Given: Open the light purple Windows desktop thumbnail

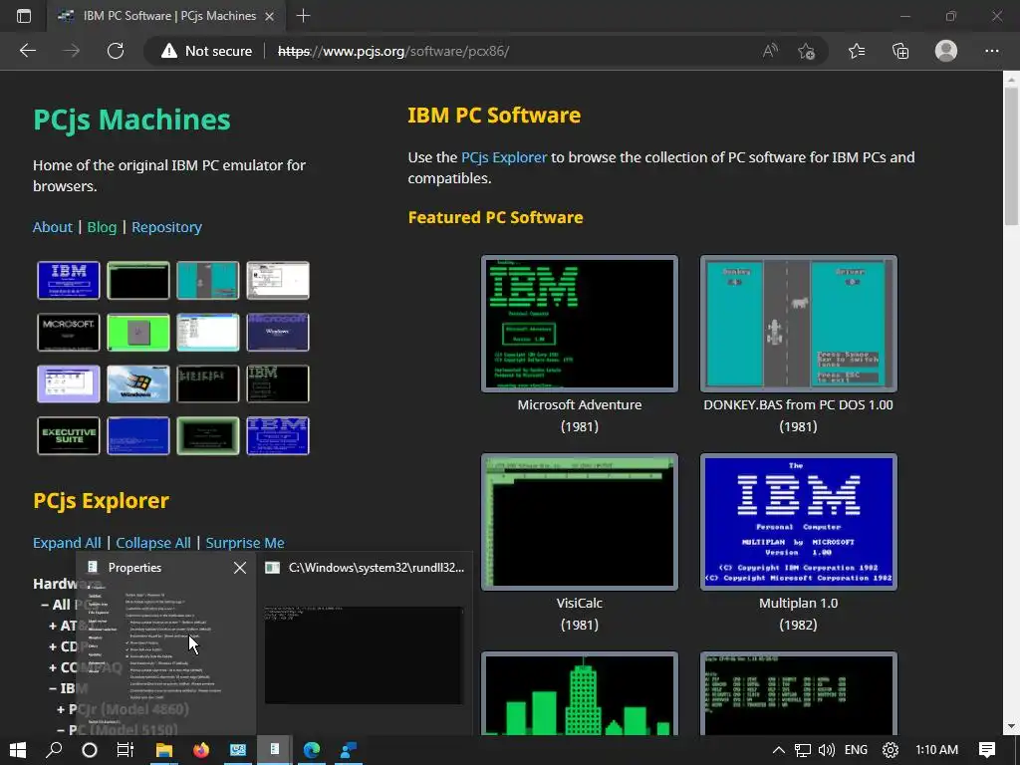Looking at the screenshot, I should pos(69,383).
